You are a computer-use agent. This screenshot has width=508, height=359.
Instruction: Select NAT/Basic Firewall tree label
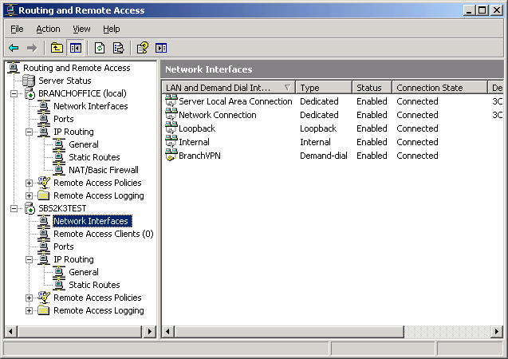[104, 170]
